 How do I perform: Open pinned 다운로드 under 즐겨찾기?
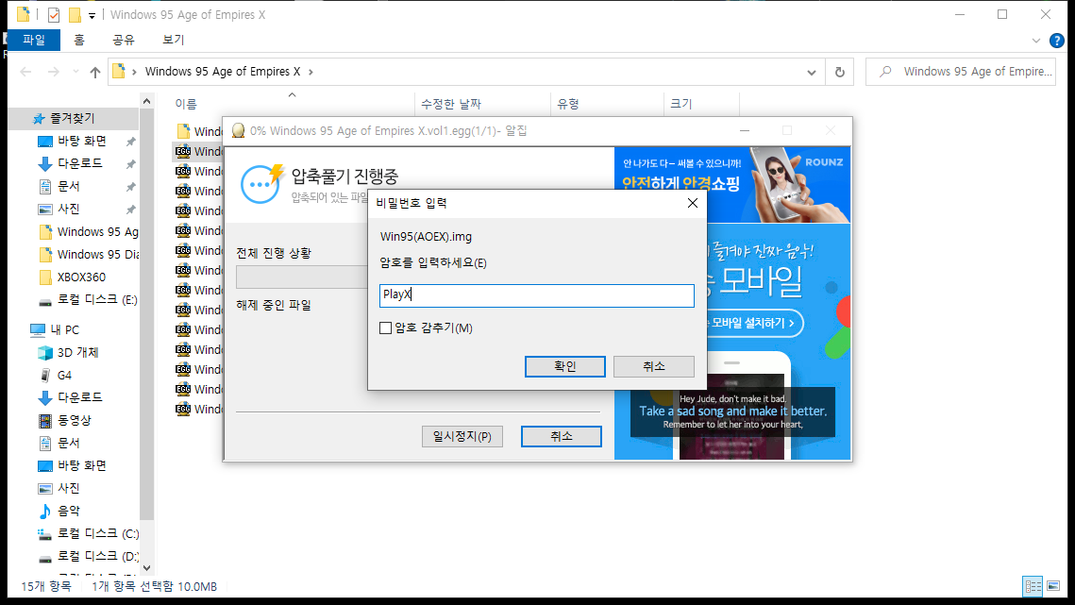79,163
